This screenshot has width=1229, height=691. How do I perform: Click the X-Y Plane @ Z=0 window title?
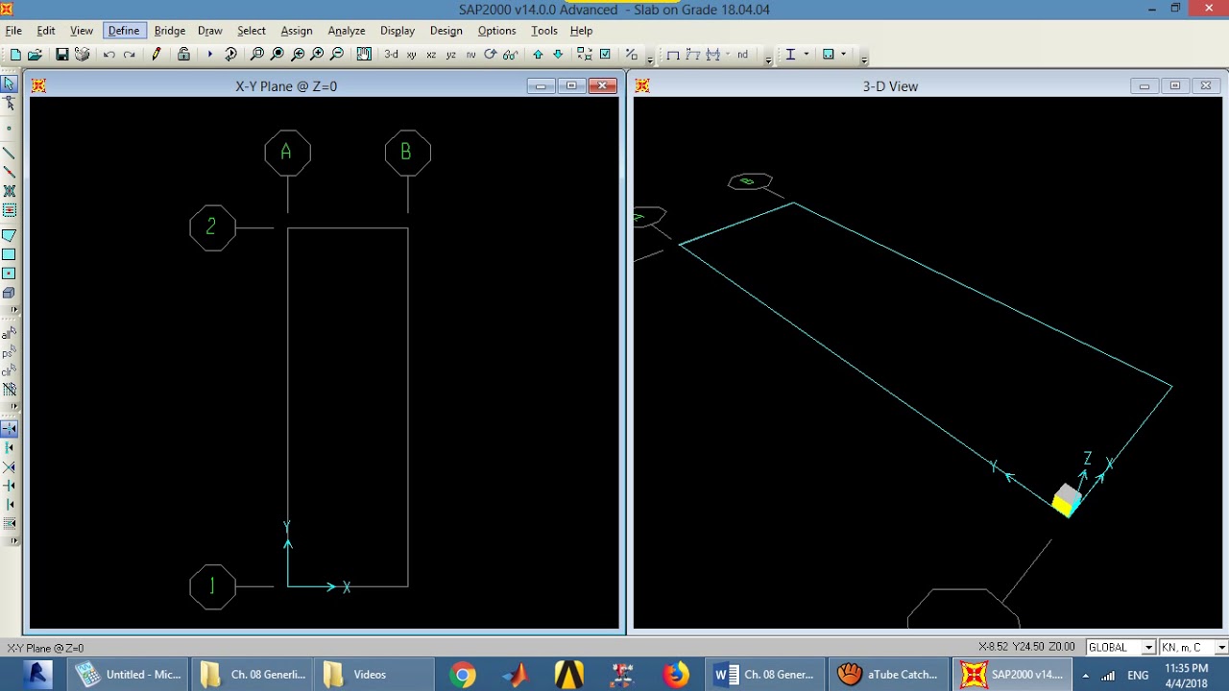click(286, 86)
